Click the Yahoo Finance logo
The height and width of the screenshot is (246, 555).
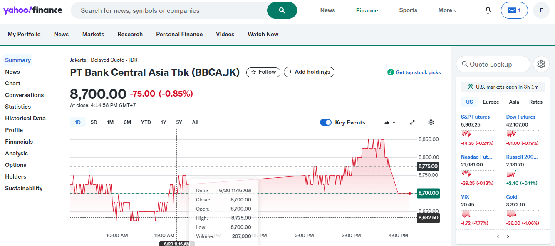[x=33, y=10]
